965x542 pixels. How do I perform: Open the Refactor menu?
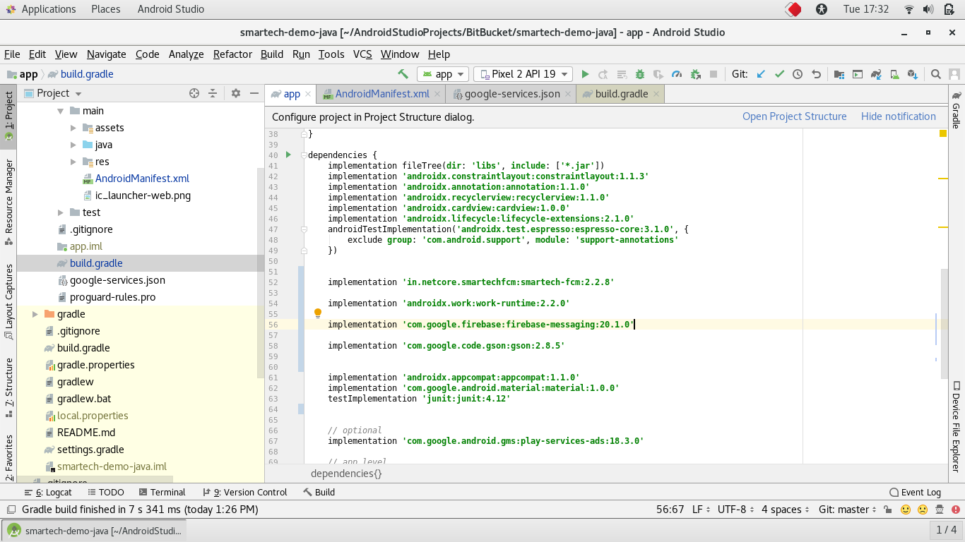coord(232,54)
